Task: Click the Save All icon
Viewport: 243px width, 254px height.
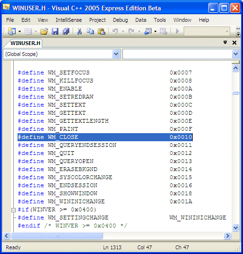Action: click(x=66, y=31)
